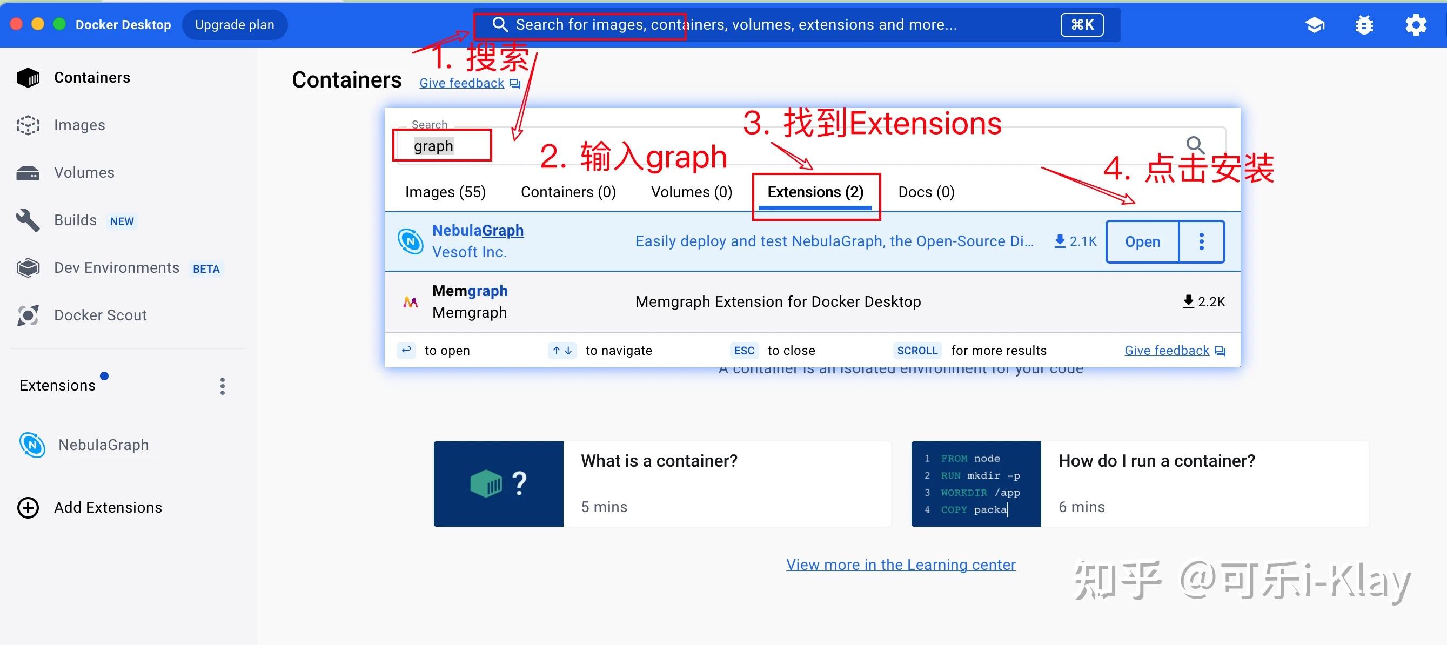1447x645 pixels.
Task: Select Images in the sidebar
Action: click(79, 125)
